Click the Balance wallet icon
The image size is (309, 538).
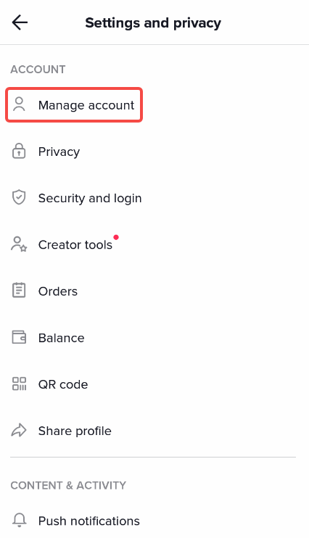19,337
